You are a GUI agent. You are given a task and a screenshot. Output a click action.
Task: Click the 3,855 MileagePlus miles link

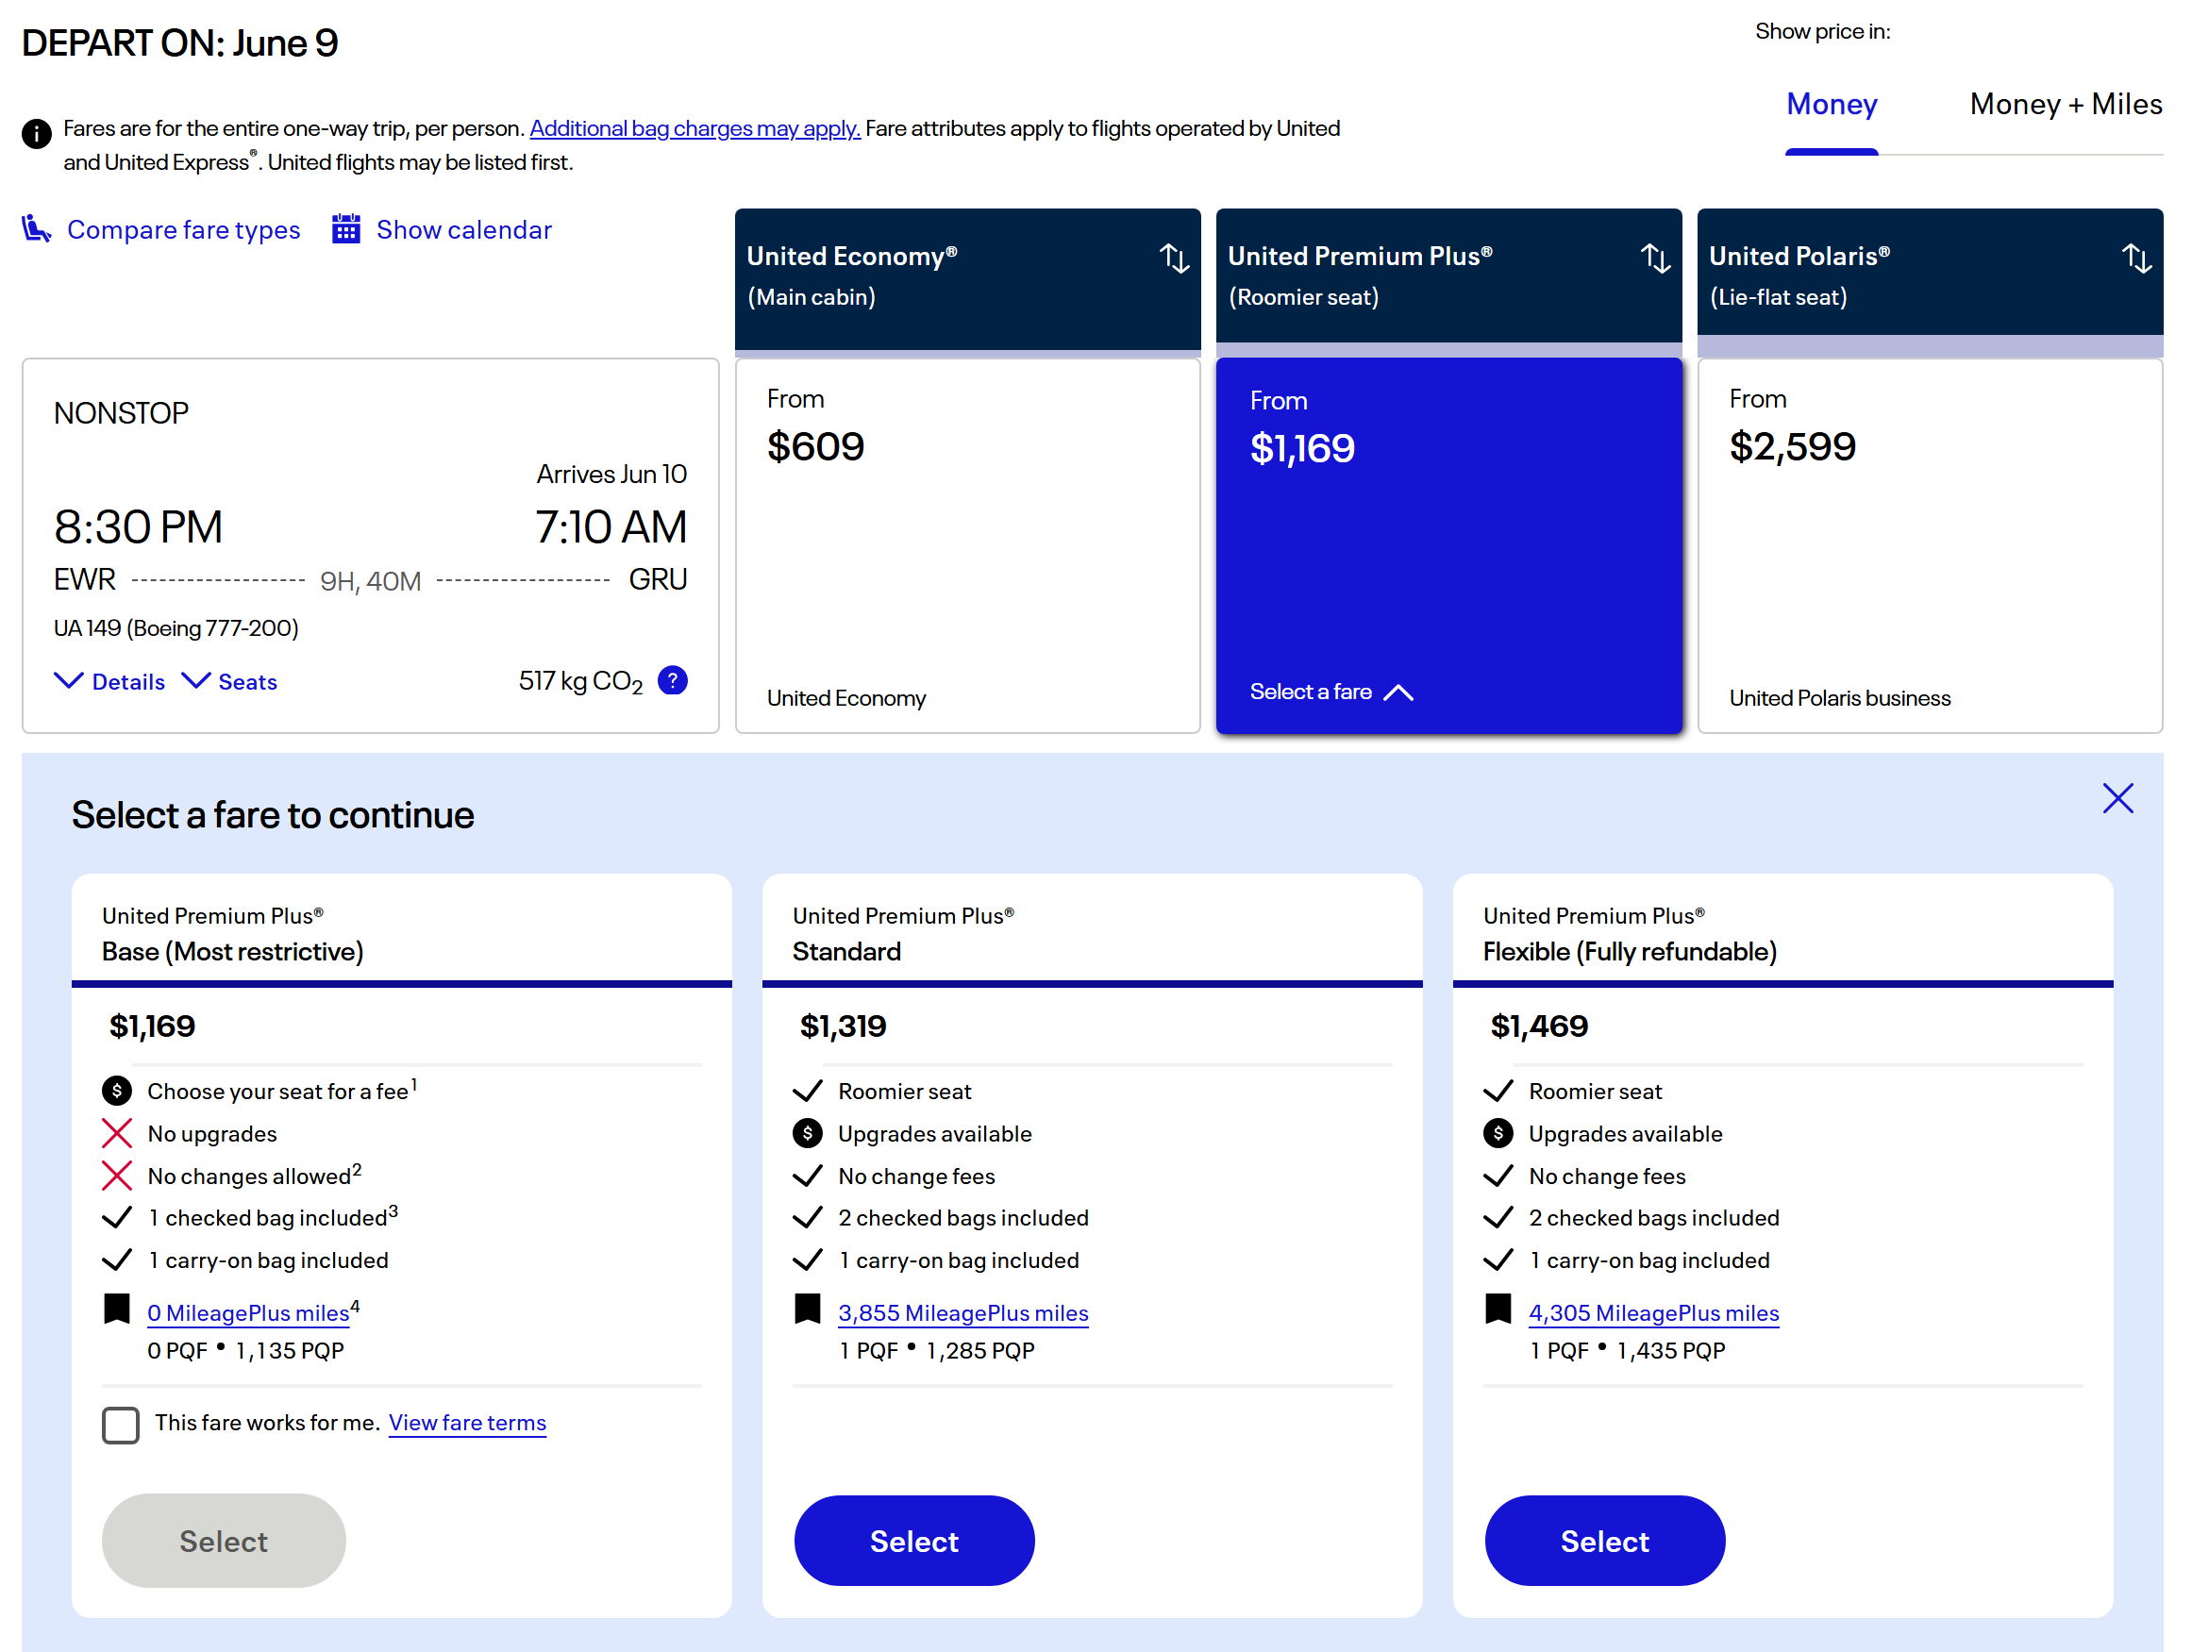coord(962,1312)
